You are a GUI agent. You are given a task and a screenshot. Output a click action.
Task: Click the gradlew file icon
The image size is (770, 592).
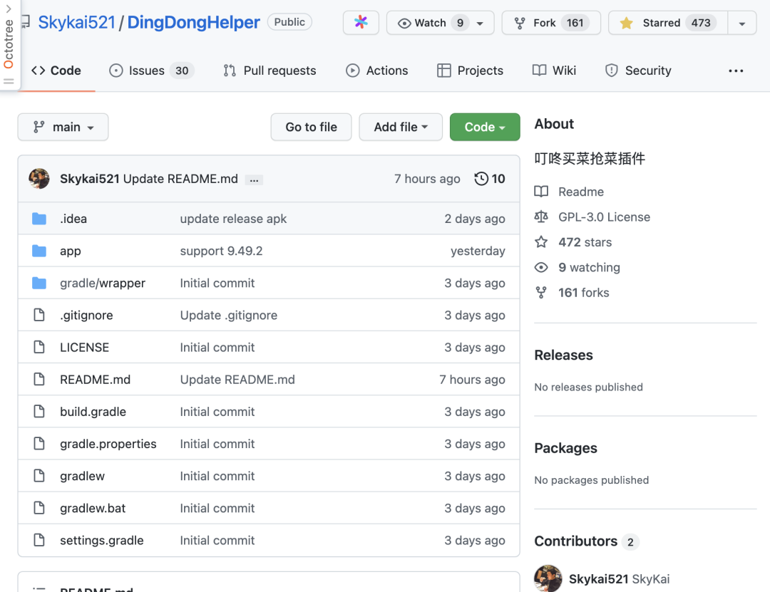click(39, 476)
